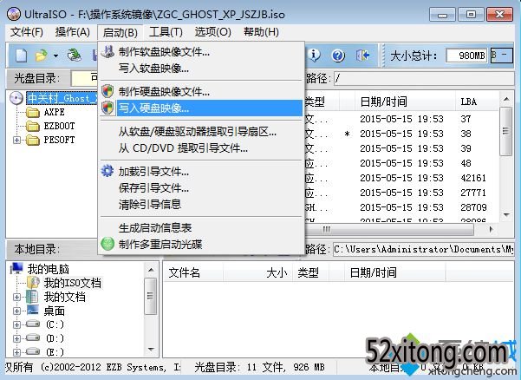The width and height of the screenshot is (521, 380).
Task: Click shield icon beside 写入硬盘映像
Action: click(107, 108)
